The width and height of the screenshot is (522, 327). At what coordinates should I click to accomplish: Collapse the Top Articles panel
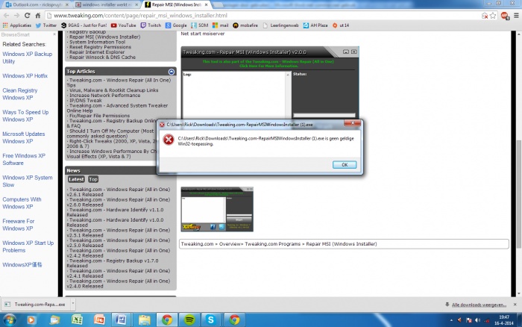tap(171, 72)
